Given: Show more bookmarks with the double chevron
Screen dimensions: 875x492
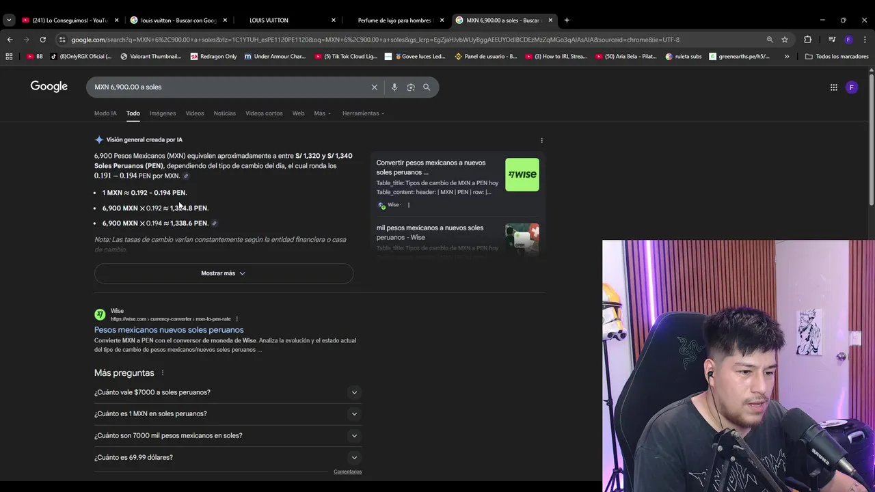Looking at the screenshot, I should click(x=787, y=57).
